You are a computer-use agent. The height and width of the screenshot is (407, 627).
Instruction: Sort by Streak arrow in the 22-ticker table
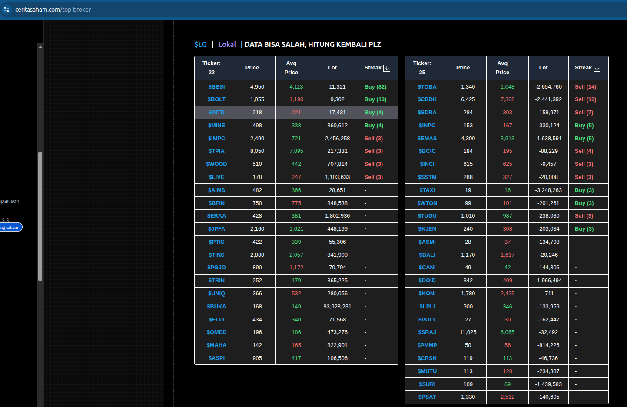point(387,68)
